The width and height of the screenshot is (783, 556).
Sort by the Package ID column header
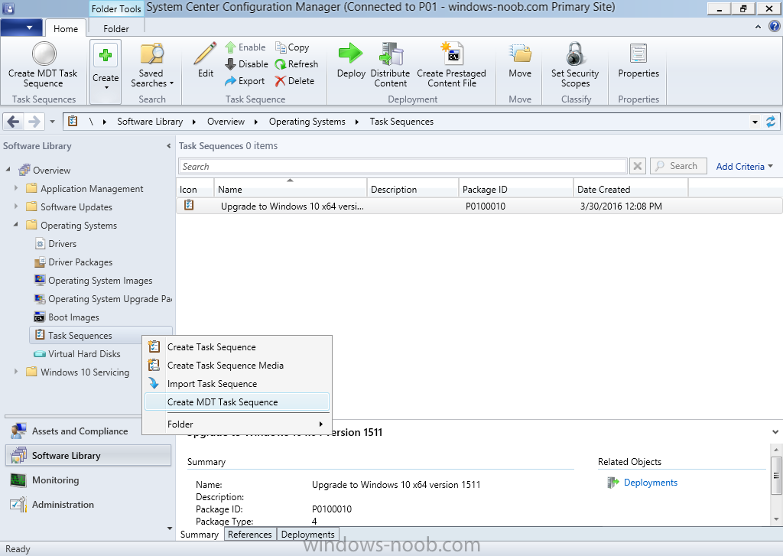click(516, 190)
